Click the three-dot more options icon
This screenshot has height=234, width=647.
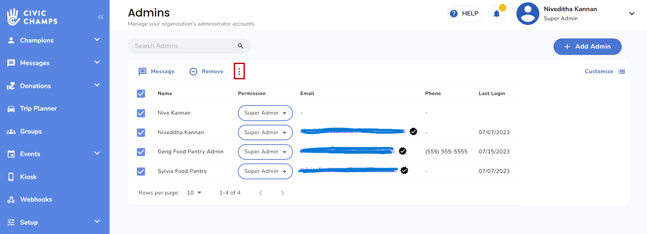(x=239, y=72)
